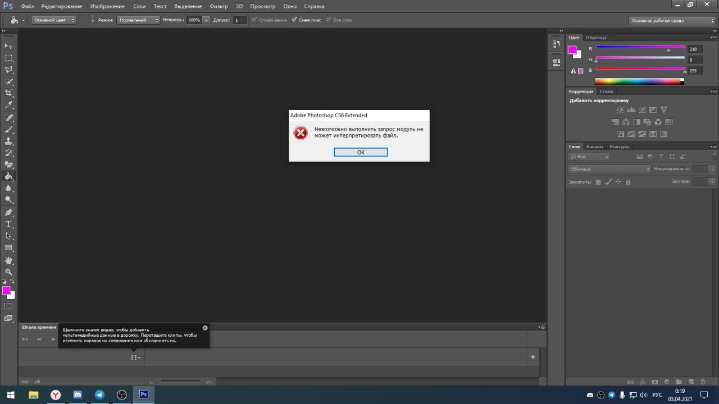Screen dimensions: 719x404
Task: Select the Rectangular Marquee tool
Action: click(x=8, y=58)
